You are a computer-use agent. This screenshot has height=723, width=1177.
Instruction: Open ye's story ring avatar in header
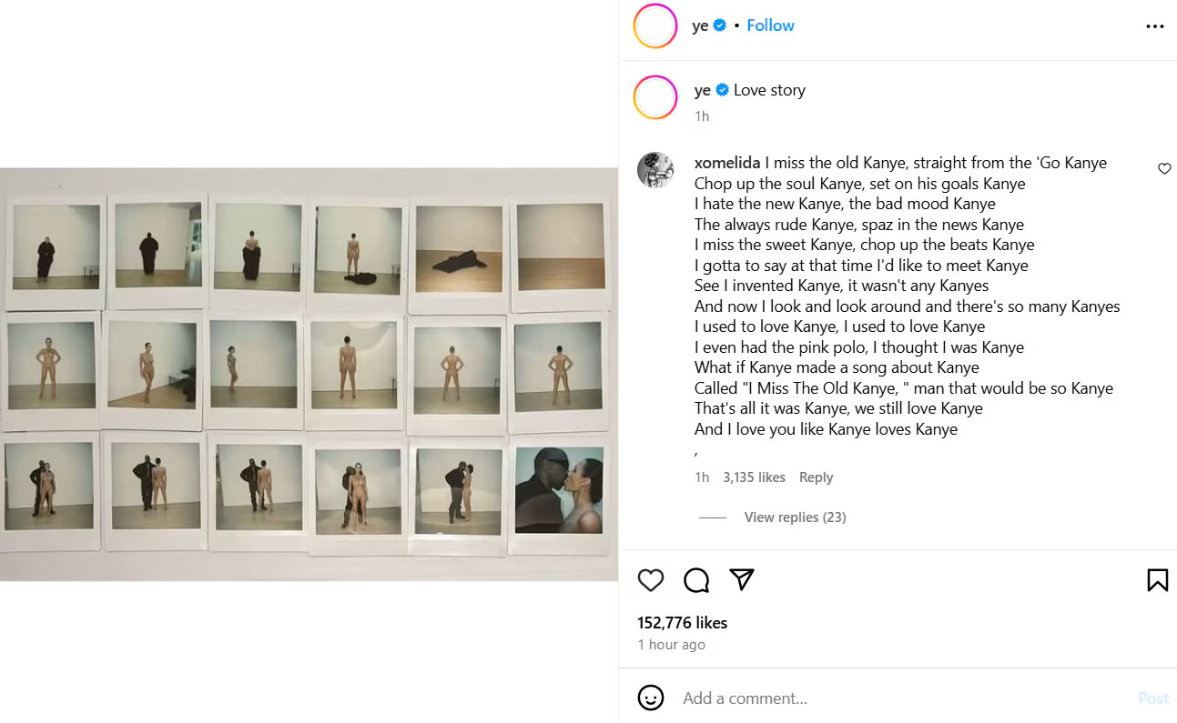[655, 25]
